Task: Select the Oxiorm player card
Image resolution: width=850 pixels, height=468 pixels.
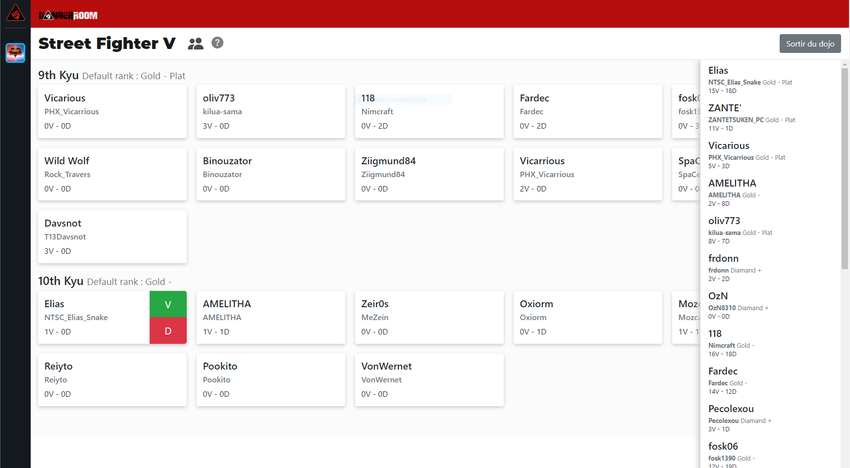Action: click(x=588, y=317)
